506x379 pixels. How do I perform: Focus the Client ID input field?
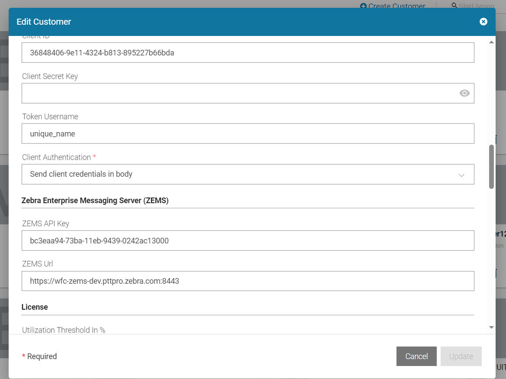tap(248, 53)
